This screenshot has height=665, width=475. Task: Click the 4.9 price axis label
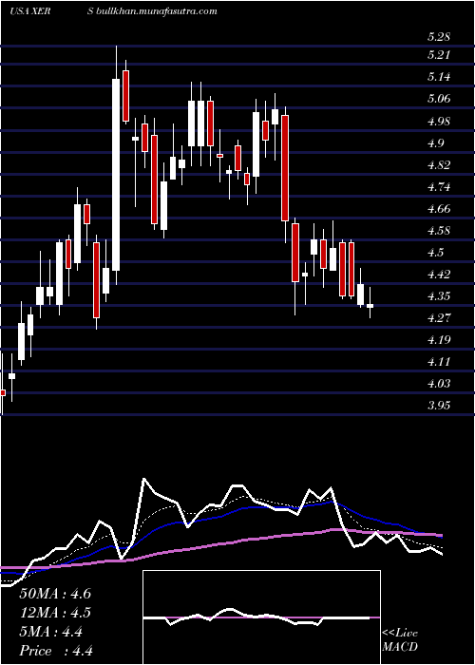click(435, 142)
